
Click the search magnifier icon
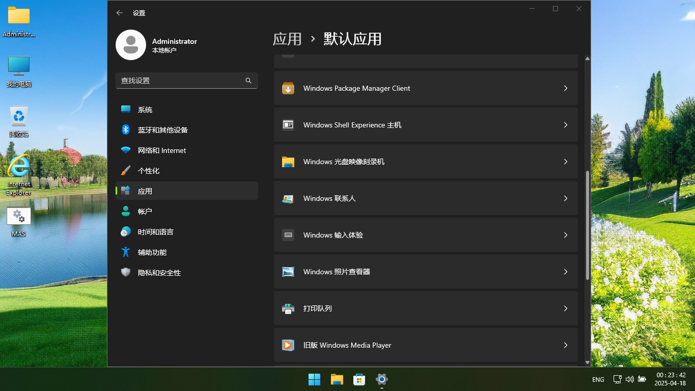[x=248, y=81]
